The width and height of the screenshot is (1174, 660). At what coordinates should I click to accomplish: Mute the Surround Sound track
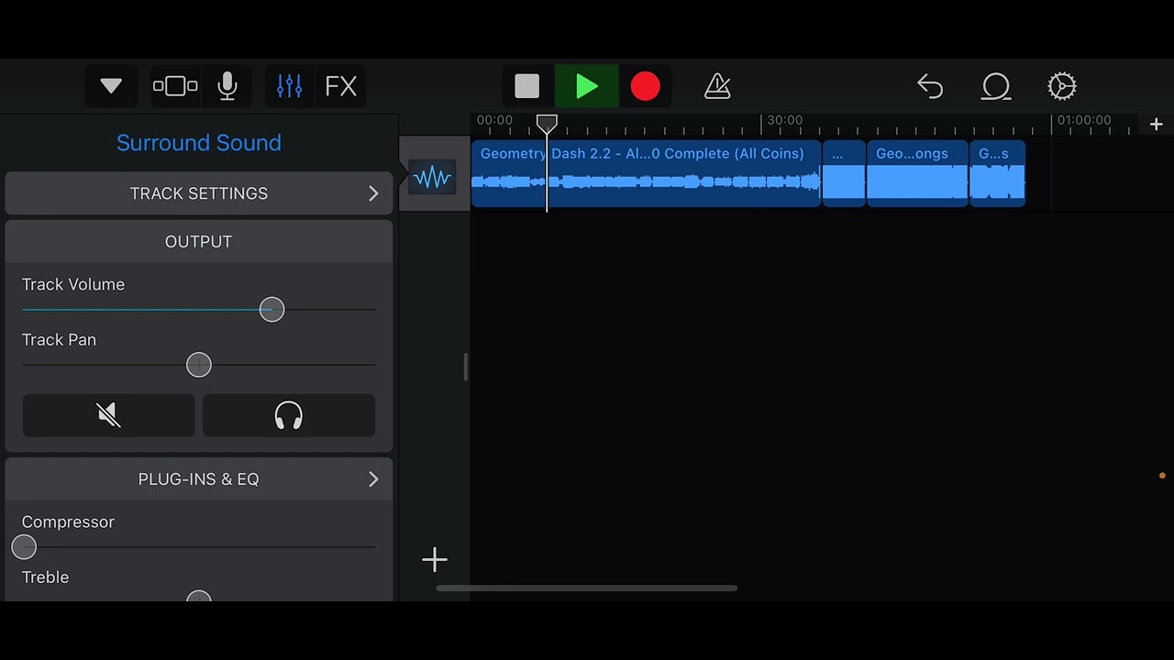[109, 415]
